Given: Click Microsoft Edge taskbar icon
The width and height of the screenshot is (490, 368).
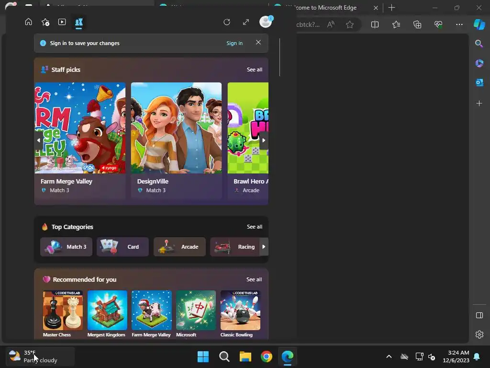Looking at the screenshot, I should tap(288, 356).
